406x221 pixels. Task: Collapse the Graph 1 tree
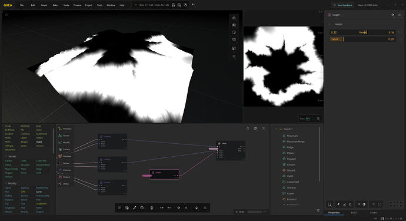click(276, 129)
